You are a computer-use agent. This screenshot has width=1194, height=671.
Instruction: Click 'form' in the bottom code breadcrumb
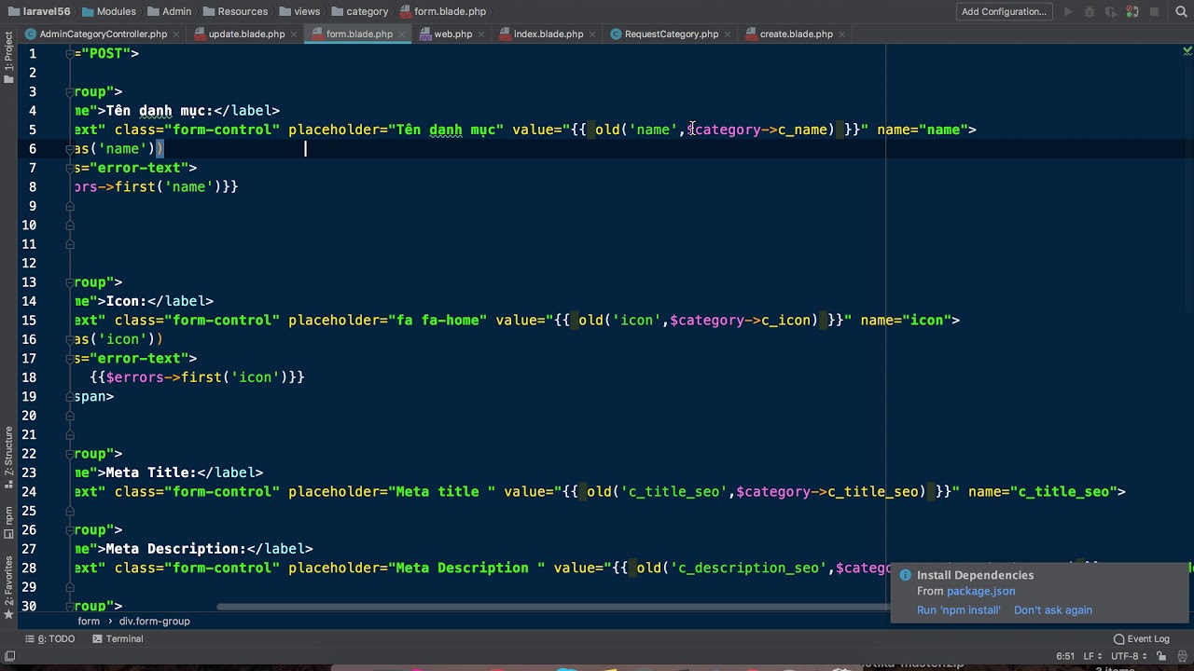tap(89, 622)
